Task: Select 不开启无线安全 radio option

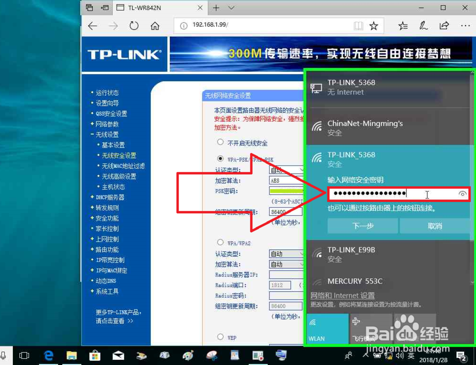Action: tap(220, 142)
